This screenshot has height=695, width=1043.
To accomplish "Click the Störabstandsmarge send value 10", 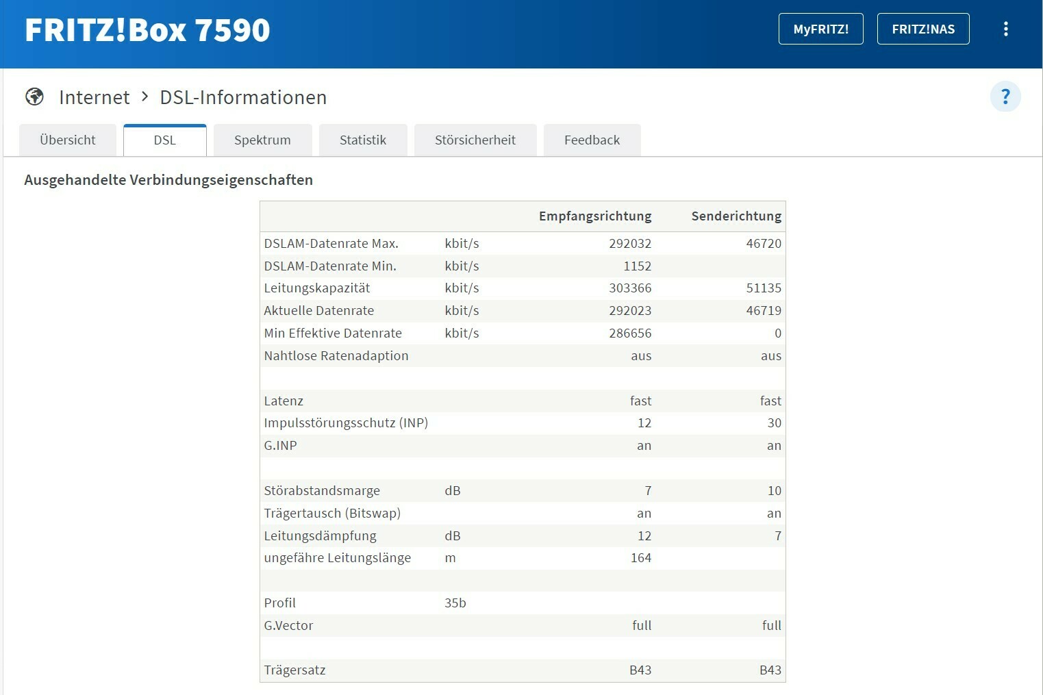I will click(774, 491).
